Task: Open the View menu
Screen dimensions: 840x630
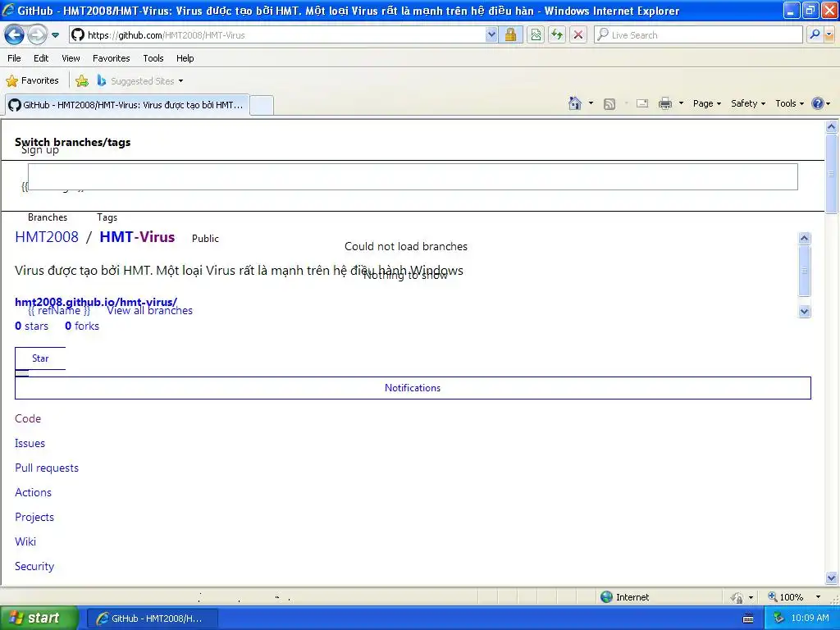Action: [x=71, y=58]
